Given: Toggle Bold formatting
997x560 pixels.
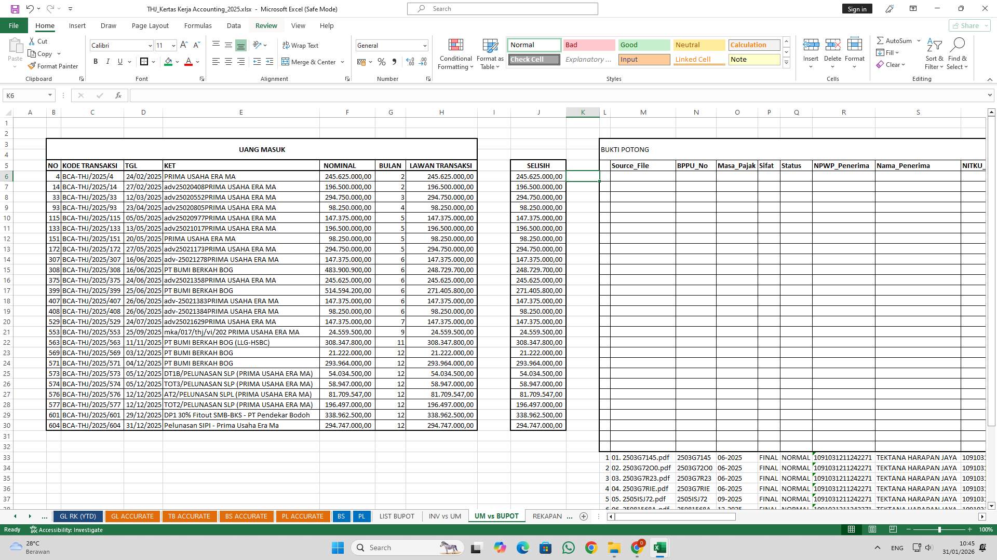Looking at the screenshot, I should (x=96, y=62).
